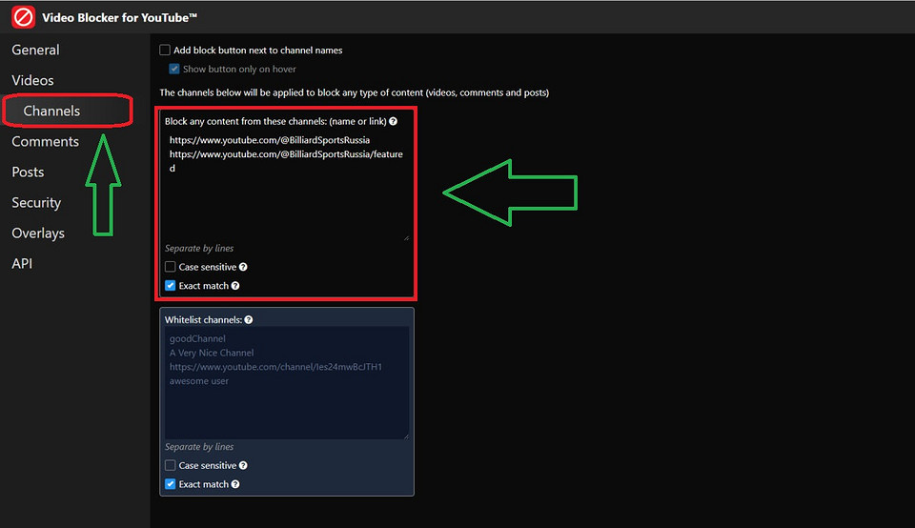Uncheck Exact match for blocked channels
915x528 pixels.
(171, 286)
